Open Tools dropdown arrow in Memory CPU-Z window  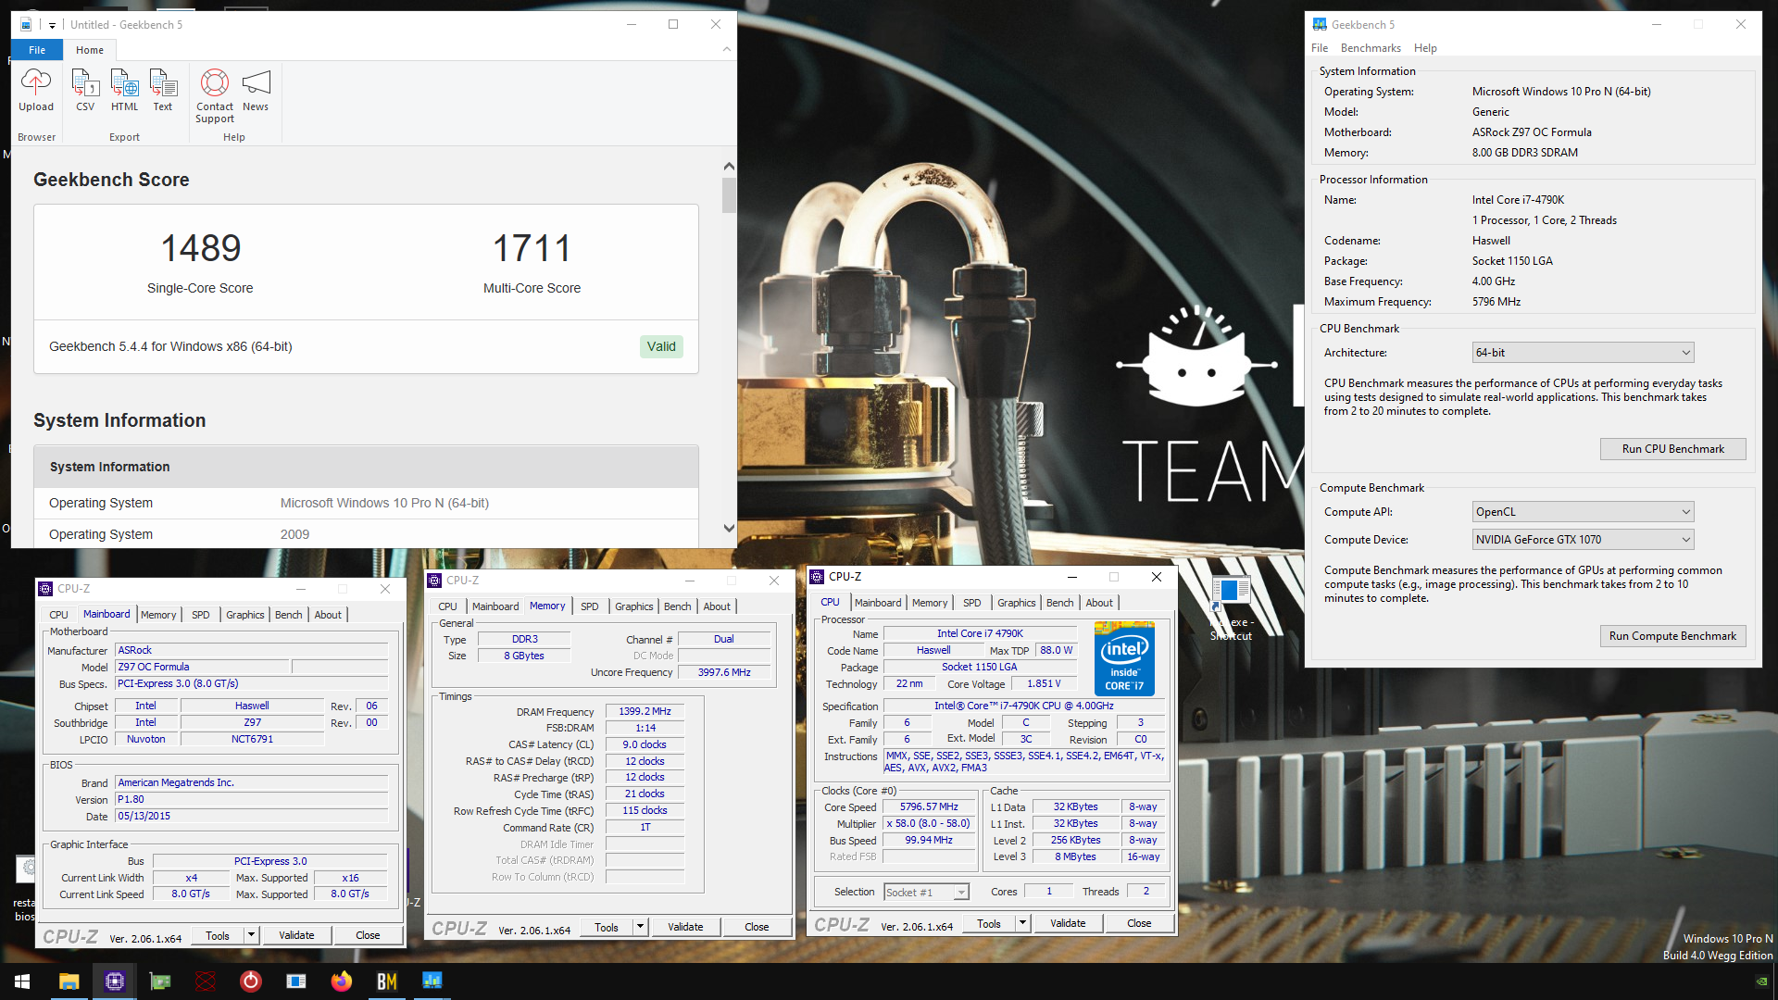(x=640, y=927)
